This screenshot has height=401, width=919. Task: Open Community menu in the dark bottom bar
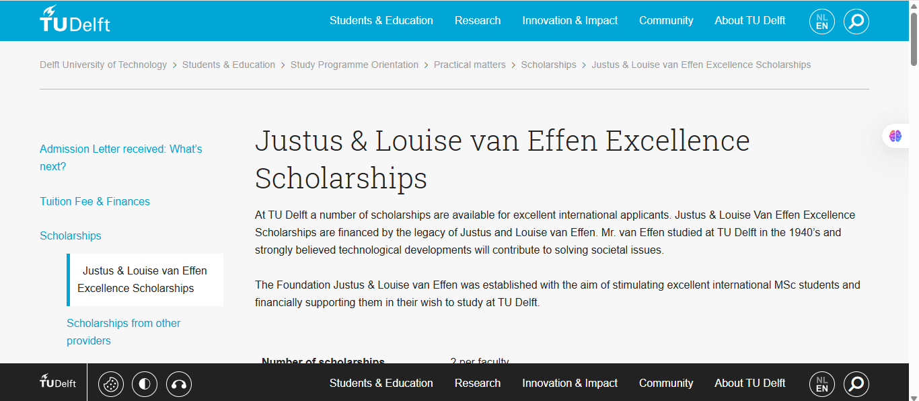(x=666, y=383)
